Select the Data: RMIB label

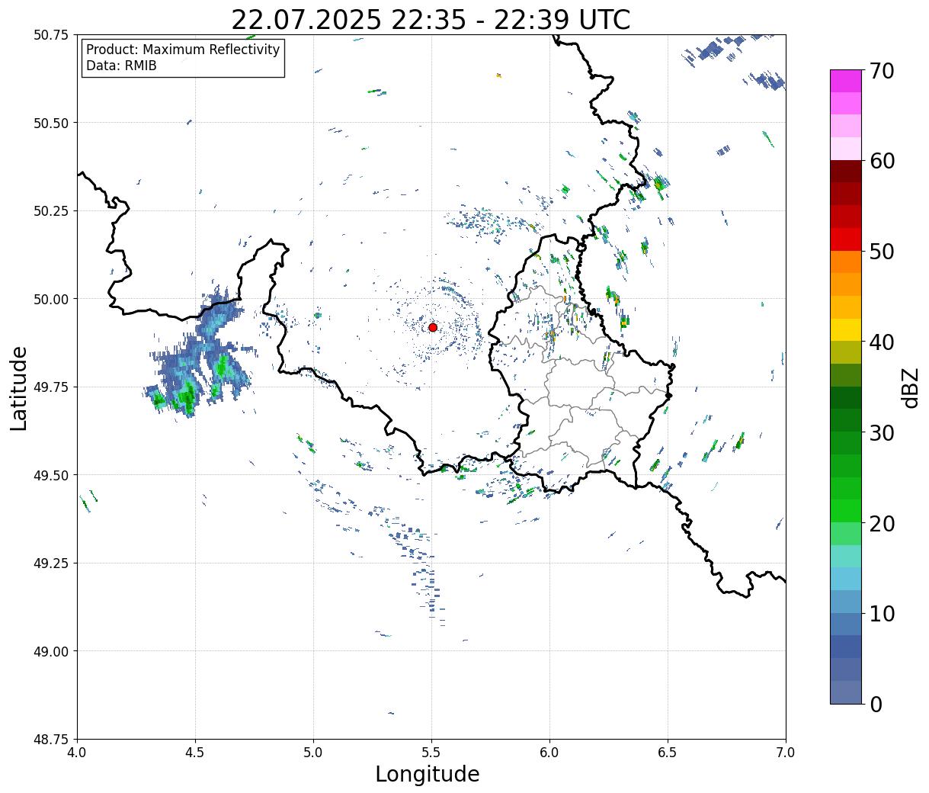(121, 66)
